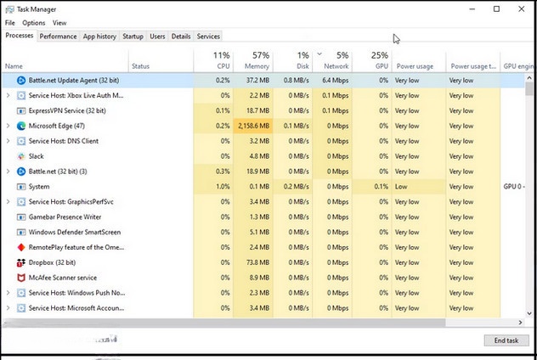Click the Microsoft Account service host icon
The height and width of the screenshot is (360, 537).
click(21, 308)
